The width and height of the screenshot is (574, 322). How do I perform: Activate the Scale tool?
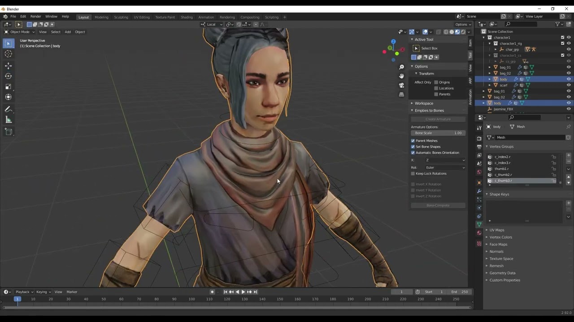[x=8, y=87]
